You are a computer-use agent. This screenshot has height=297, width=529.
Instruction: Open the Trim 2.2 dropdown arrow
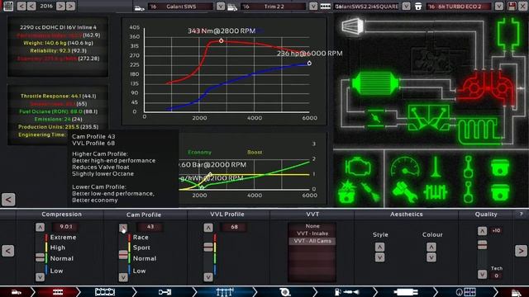[x=313, y=6]
